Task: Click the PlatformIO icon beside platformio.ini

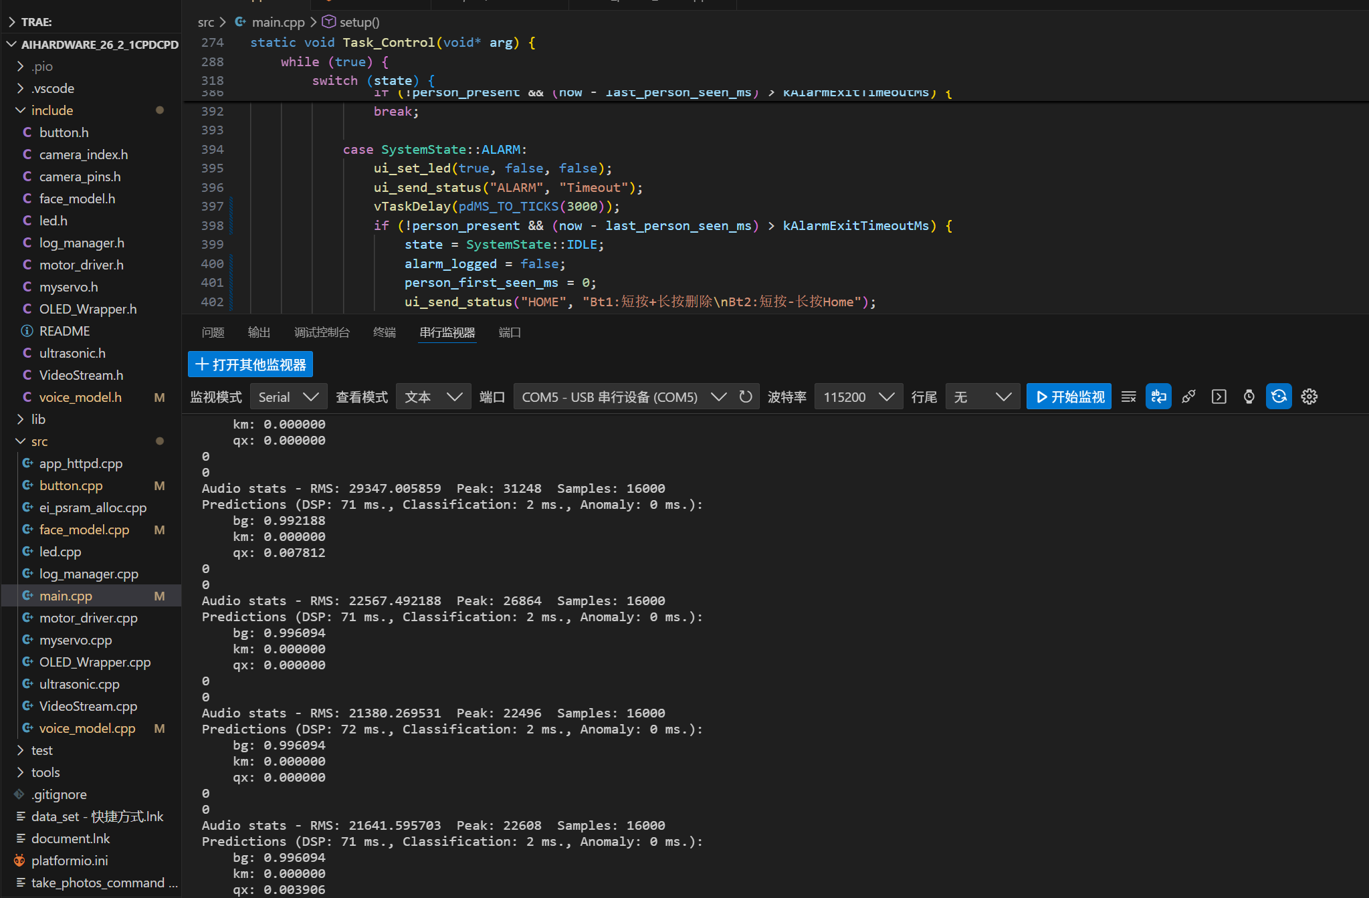Action: (x=19, y=861)
